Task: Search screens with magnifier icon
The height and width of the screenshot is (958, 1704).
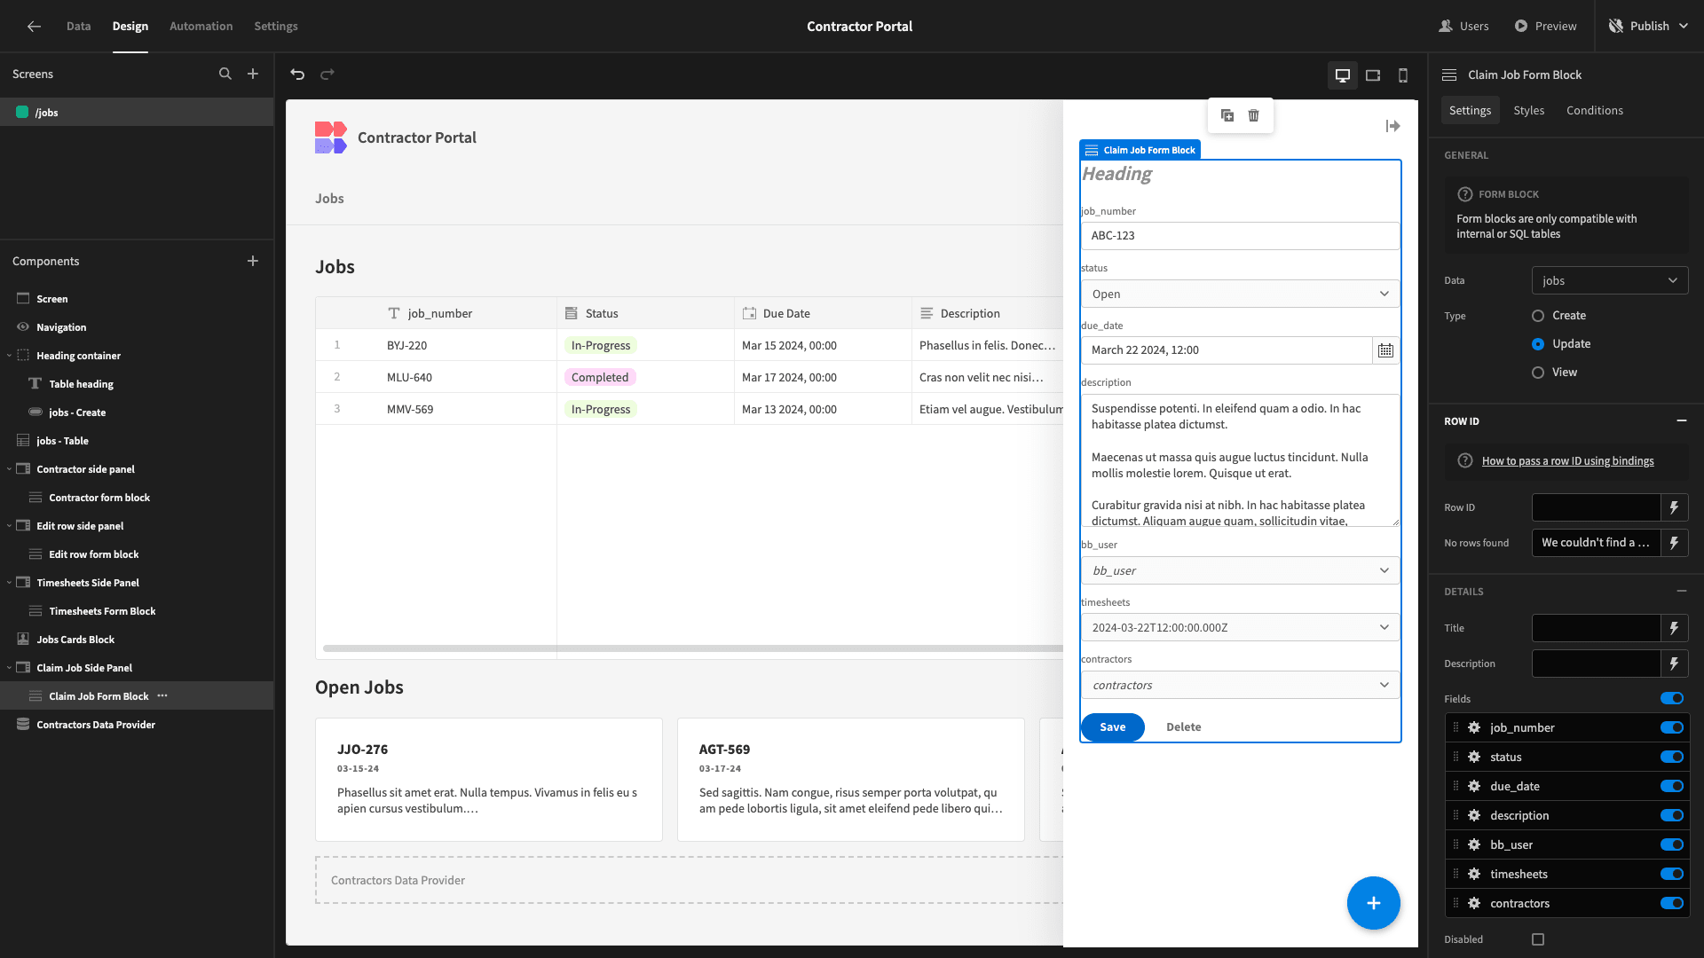Action: point(225,75)
